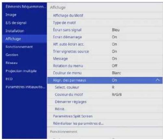The image size is (163, 139).
Task: Change the R color selection value
Action: [x=113, y=87]
